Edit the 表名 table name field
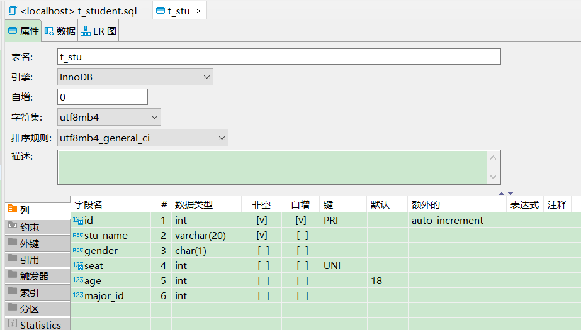The height and width of the screenshot is (330, 581). (x=279, y=57)
